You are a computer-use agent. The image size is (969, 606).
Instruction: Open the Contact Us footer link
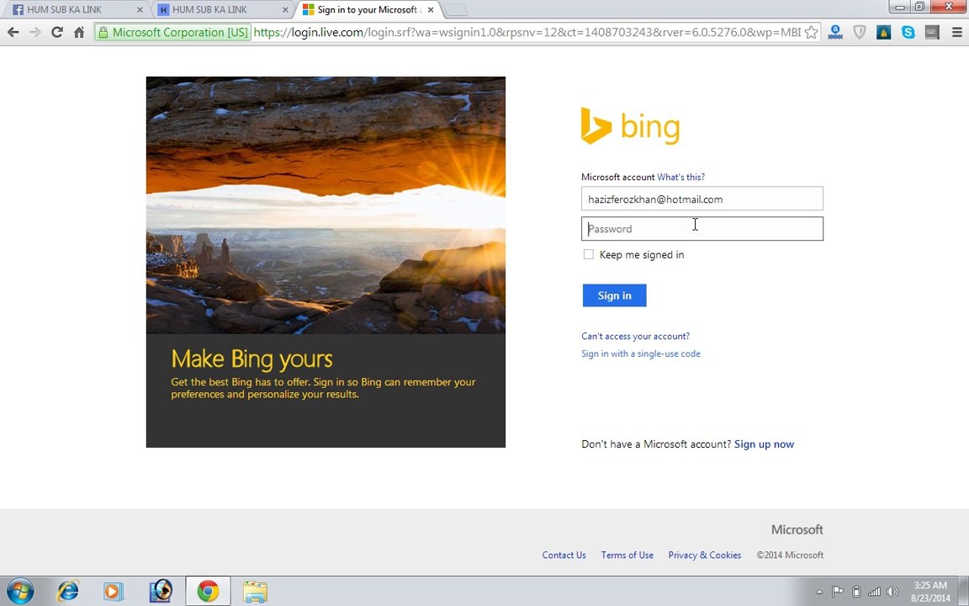564,555
